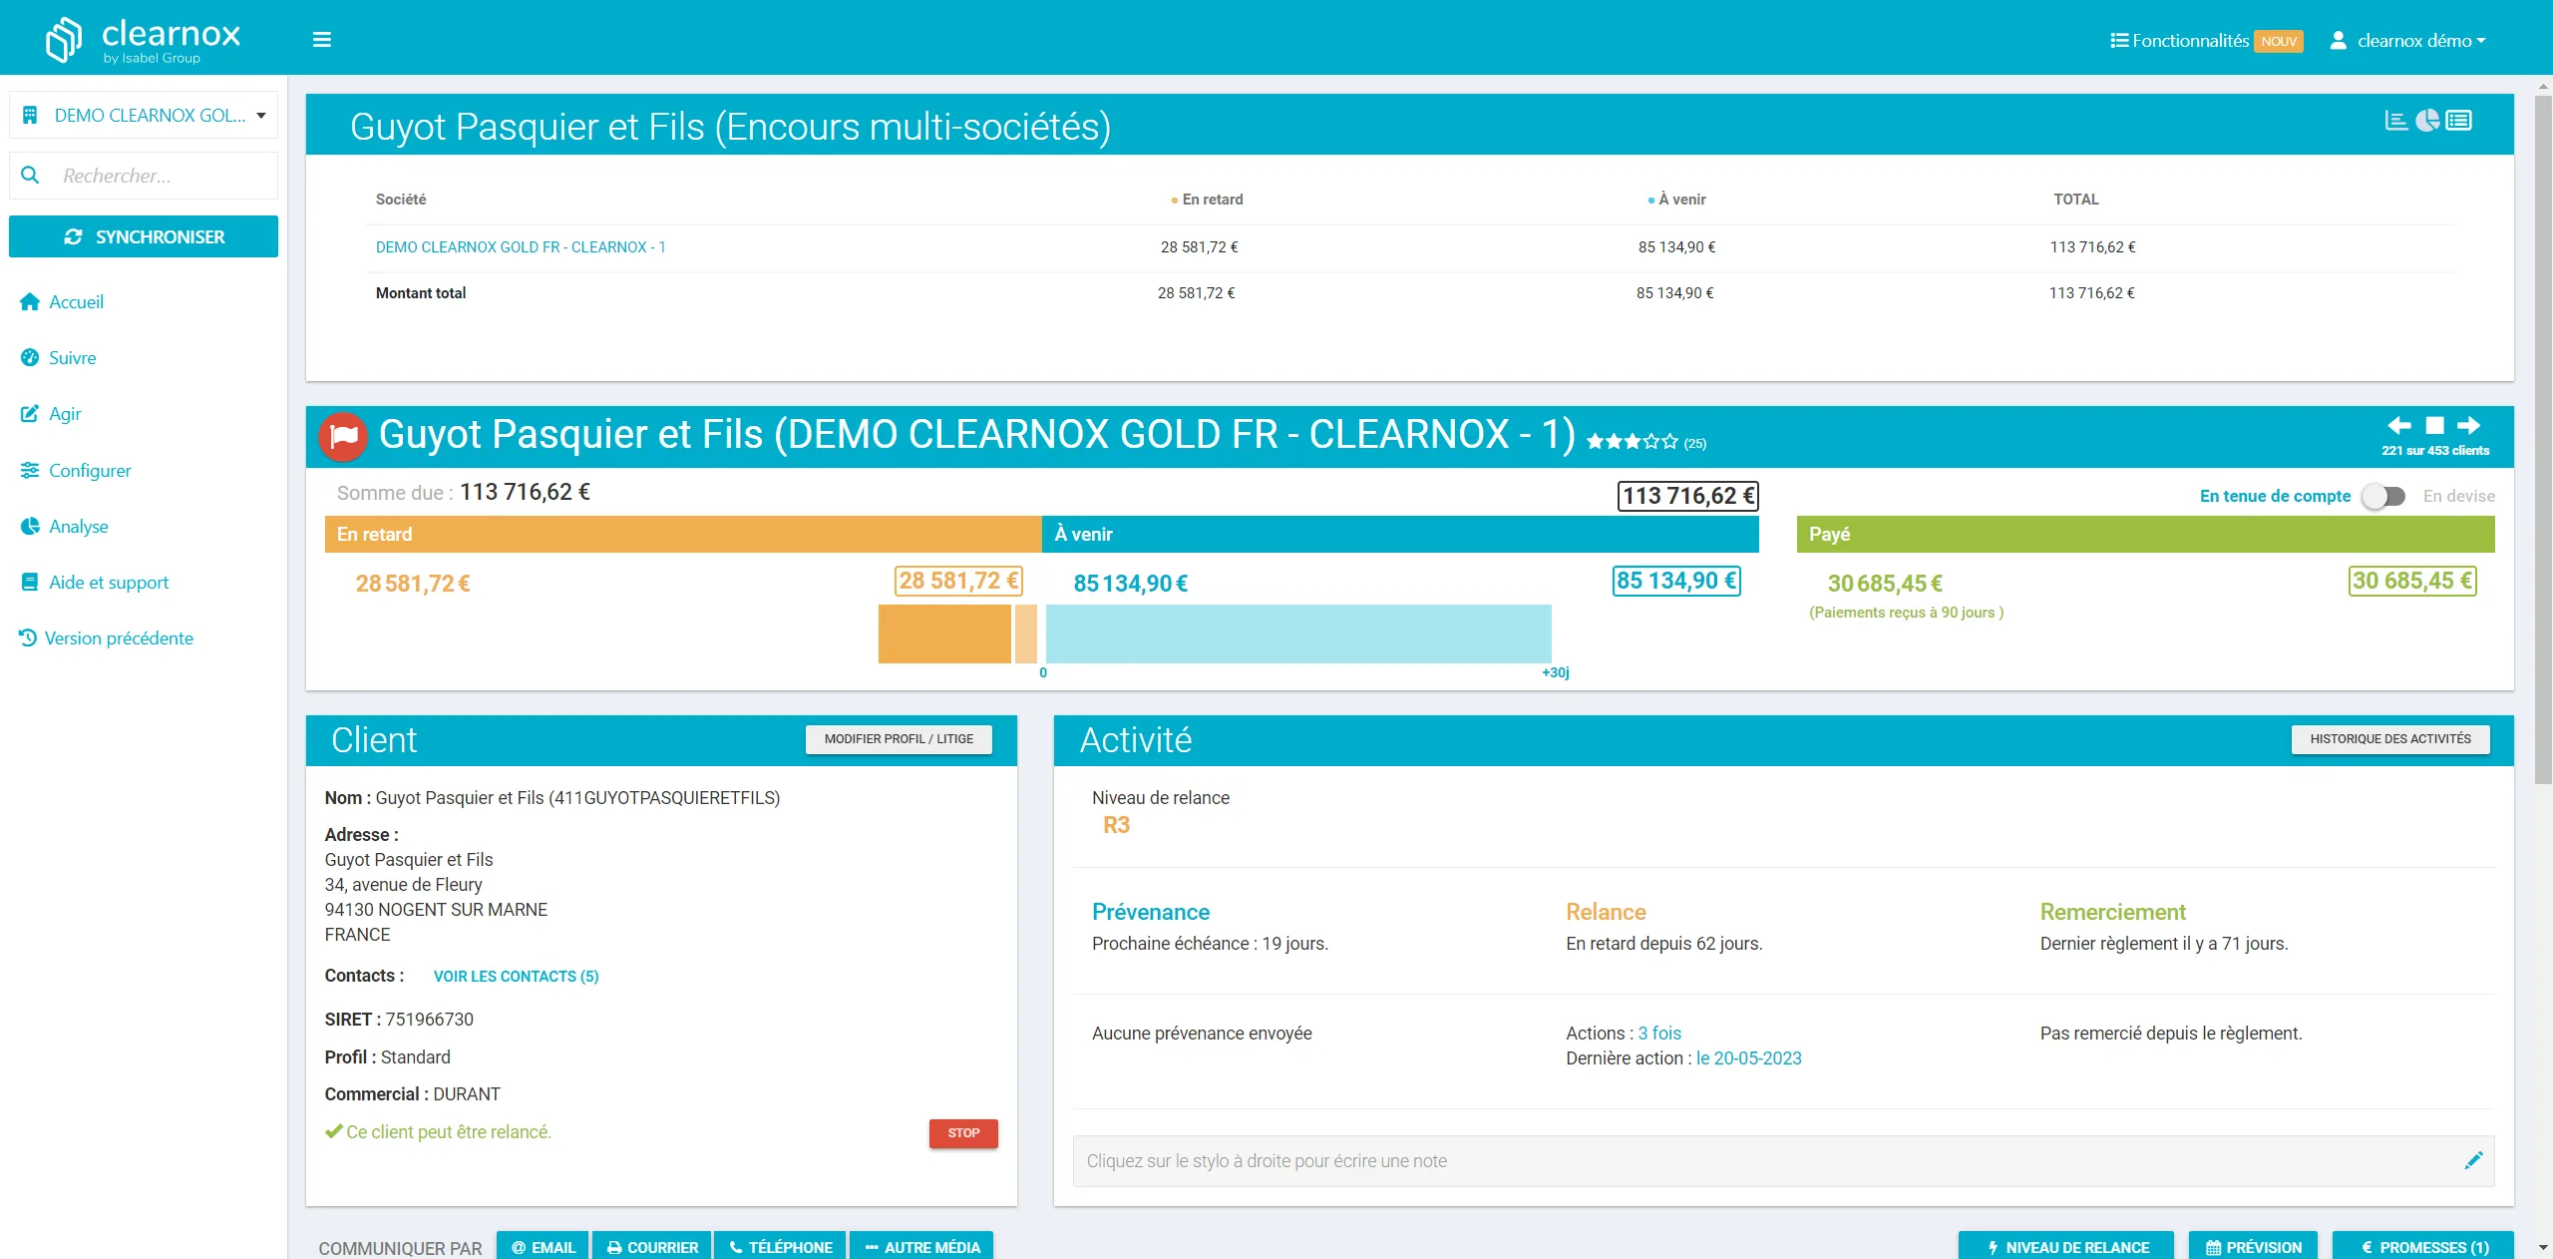Screen dimensions: 2553x1259
Task: Click the SYNCHRONISER button
Action: (x=144, y=236)
